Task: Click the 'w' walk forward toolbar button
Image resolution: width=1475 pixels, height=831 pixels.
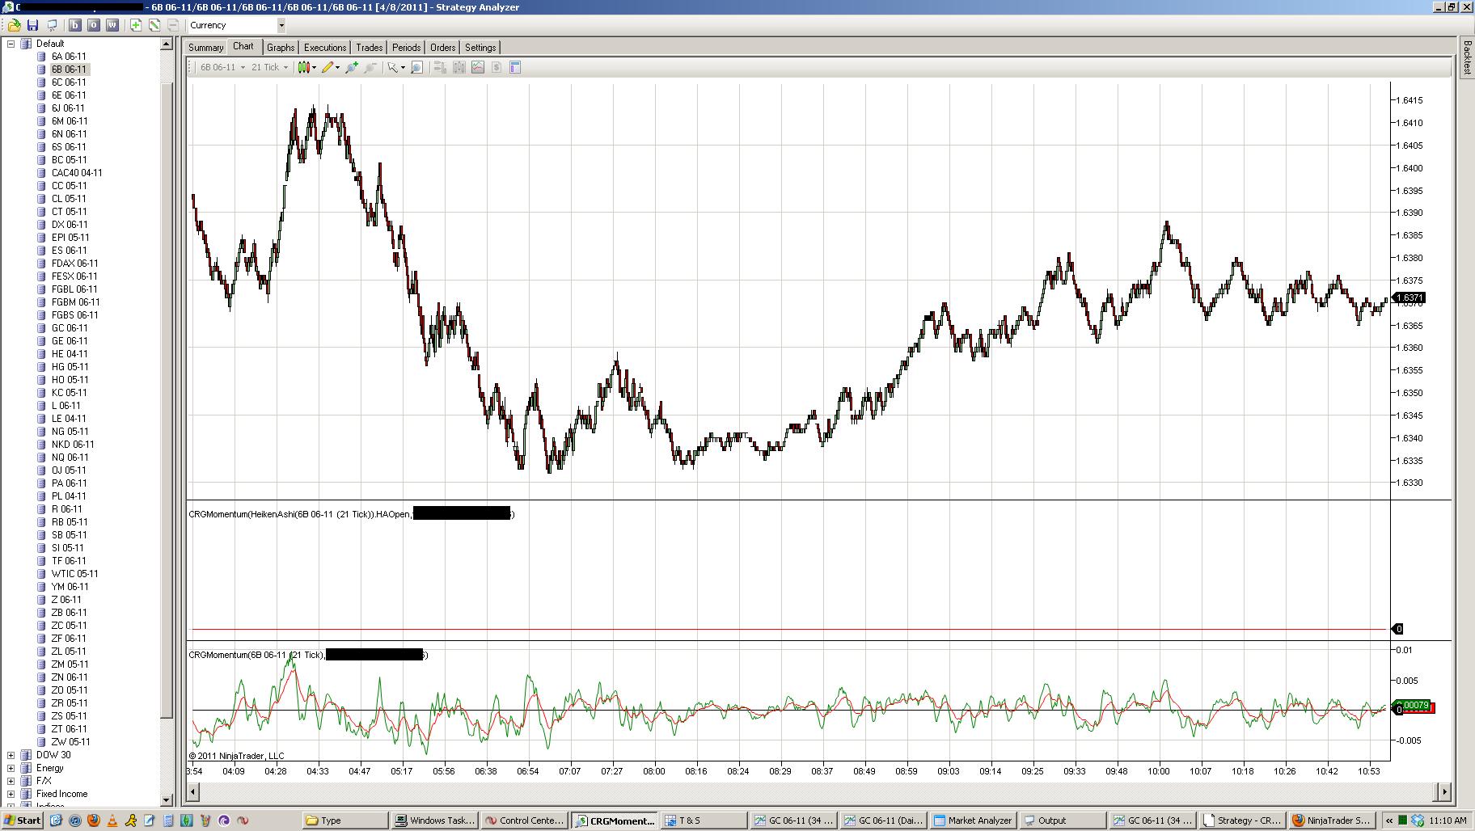Action: 112,25
